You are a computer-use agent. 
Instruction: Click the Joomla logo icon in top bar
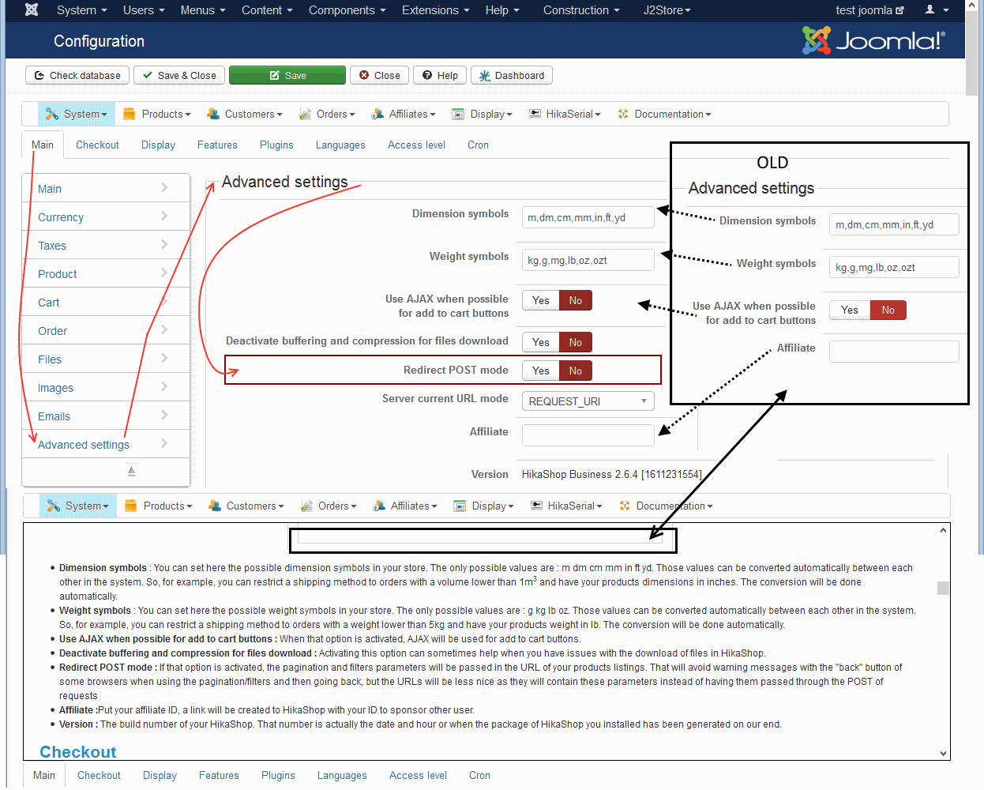[x=32, y=10]
